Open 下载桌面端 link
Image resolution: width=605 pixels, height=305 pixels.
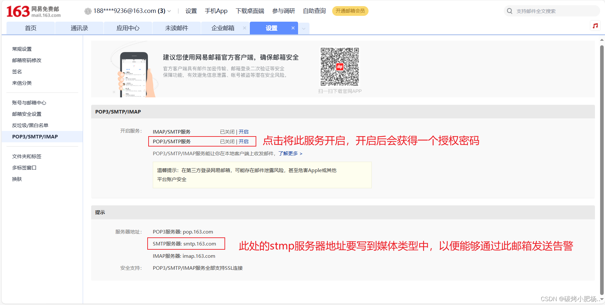pyautogui.click(x=250, y=11)
